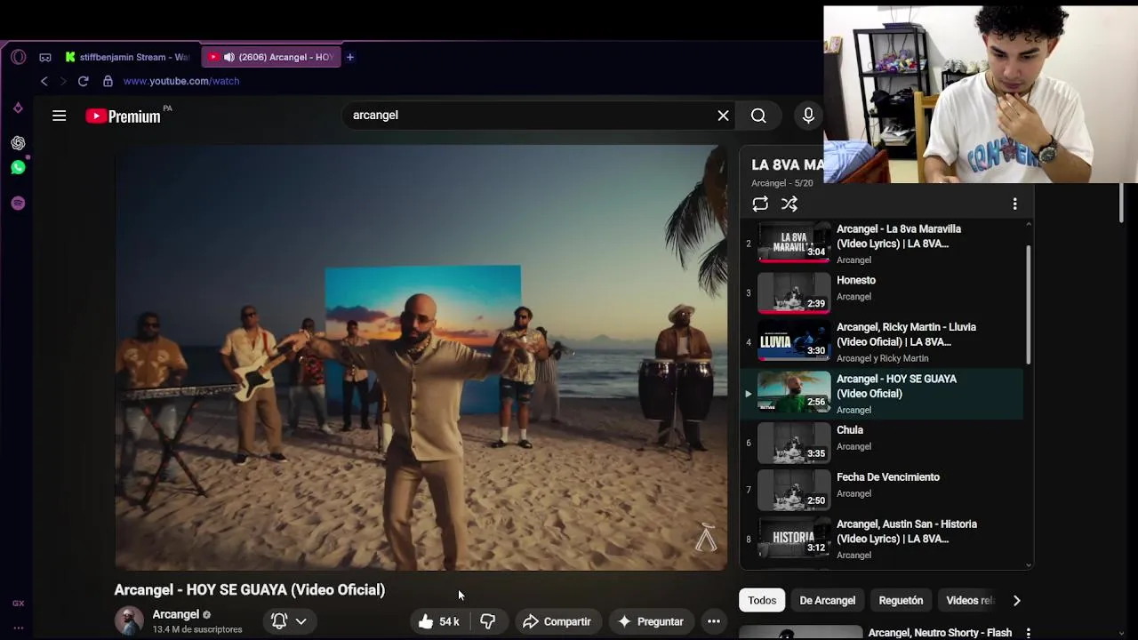Open the Arcangel channel avatar
The image size is (1138, 640).
(x=129, y=620)
